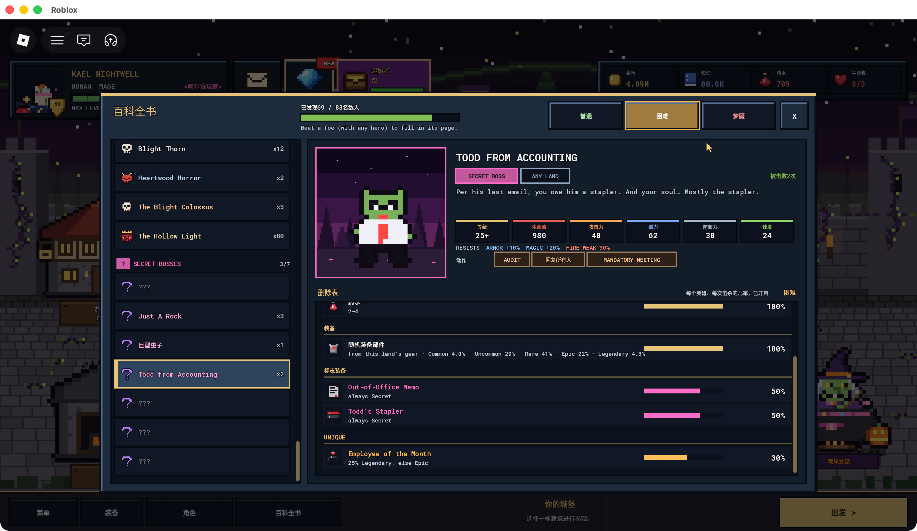
Task: Select Todd from Accounting entry
Action: pyautogui.click(x=202, y=374)
